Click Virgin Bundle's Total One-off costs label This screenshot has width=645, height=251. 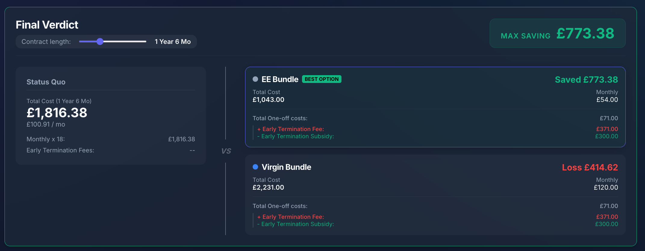[280, 206]
